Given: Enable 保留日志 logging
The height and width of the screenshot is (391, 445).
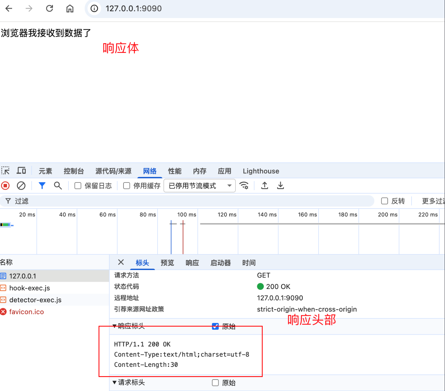Looking at the screenshot, I should click(x=78, y=186).
